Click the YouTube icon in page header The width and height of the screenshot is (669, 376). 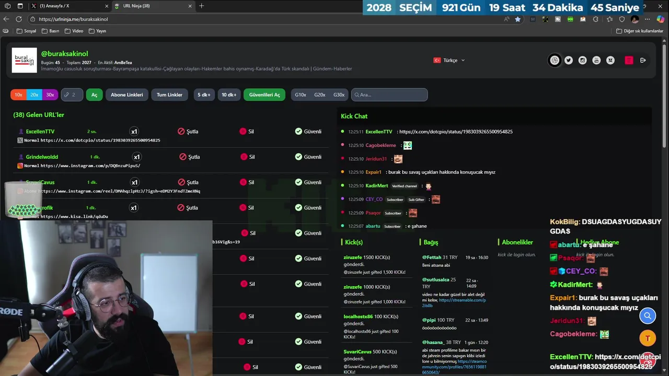pos(596,60)
